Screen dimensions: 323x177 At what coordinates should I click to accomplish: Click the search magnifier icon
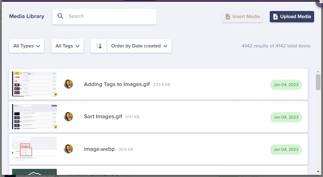60,16
